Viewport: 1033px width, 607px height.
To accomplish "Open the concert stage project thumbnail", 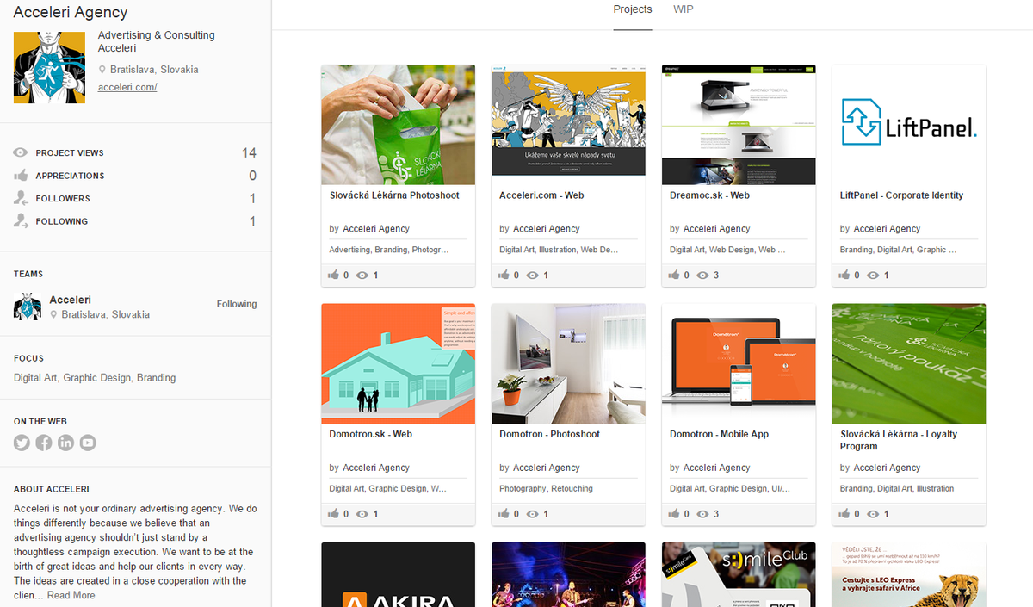I will point(568,574).
